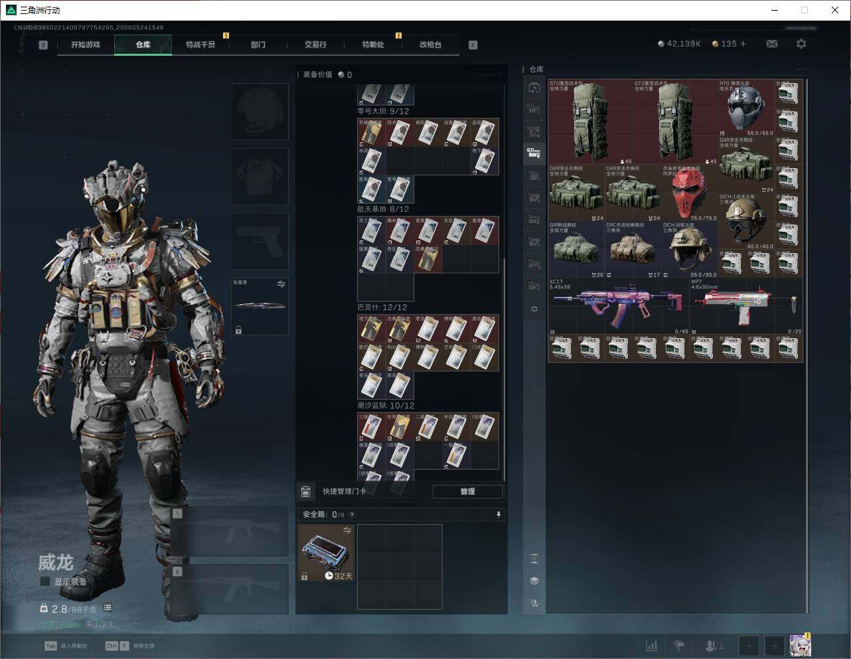Open the weight details list icon
This screenshot has height=659, width=851.
108,608
